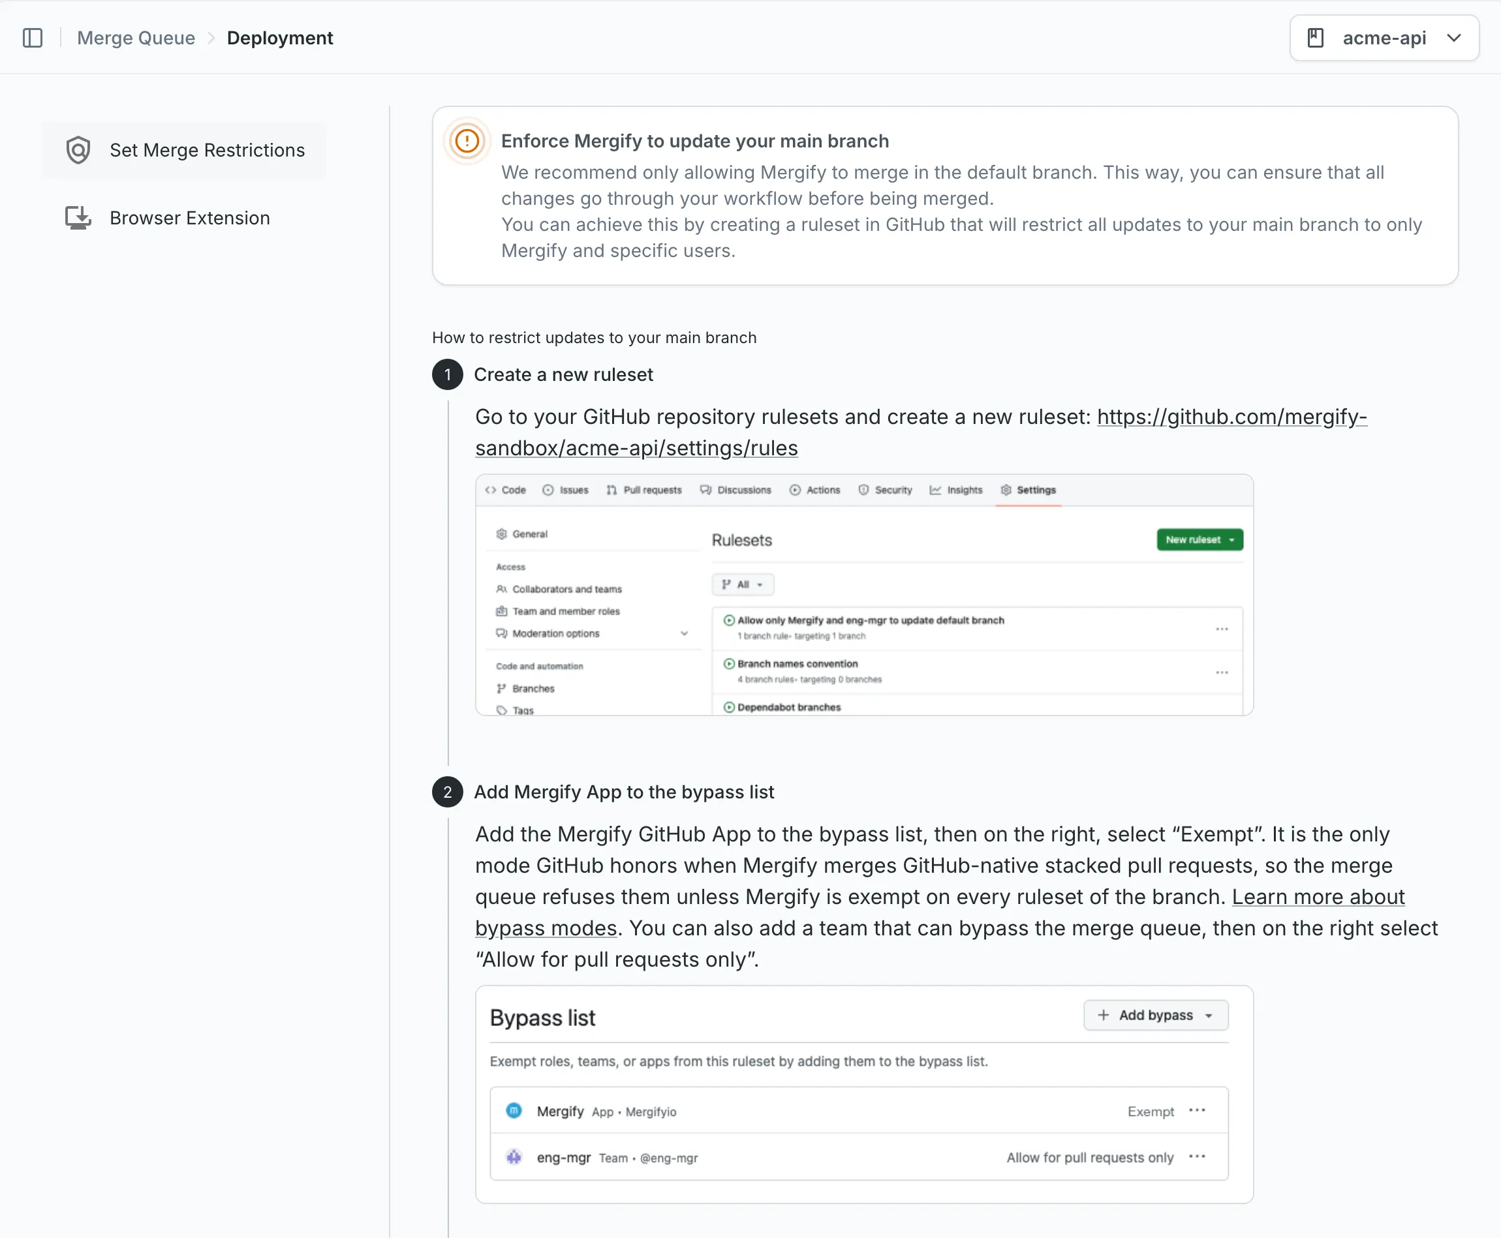Select Set Merge Restrictions in sidebar
Viewport: 1501px width, 1238px height.
184,150
